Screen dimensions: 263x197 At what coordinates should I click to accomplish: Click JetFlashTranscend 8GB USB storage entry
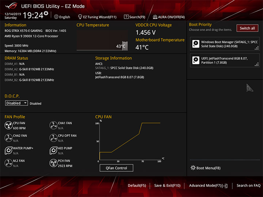tap(119, 77)
